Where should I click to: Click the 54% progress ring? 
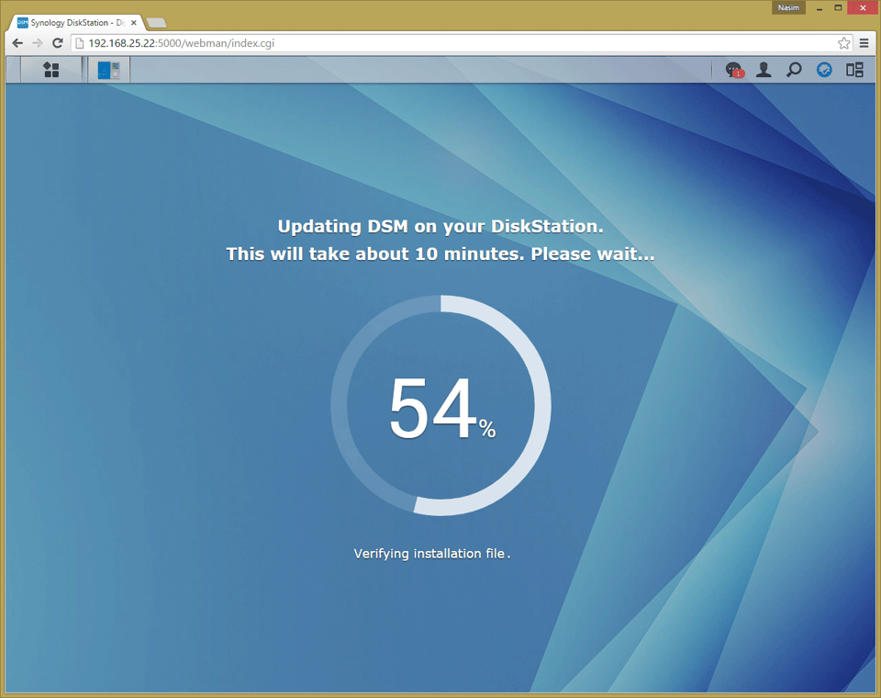click(x=440, y=406)
